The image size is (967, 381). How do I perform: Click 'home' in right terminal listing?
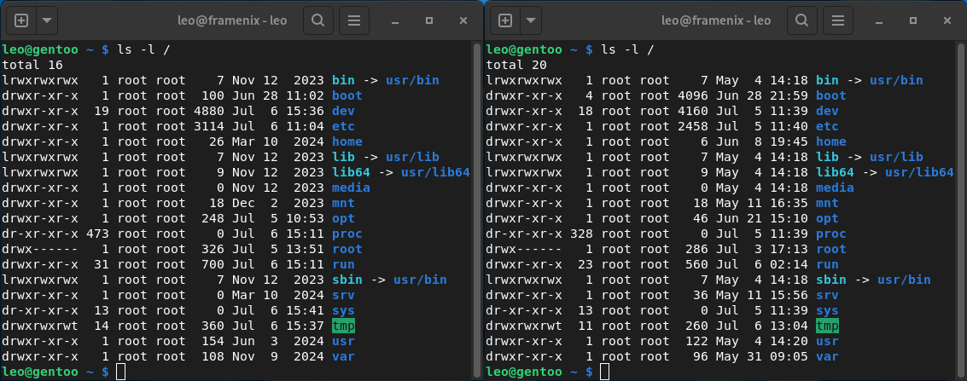(831, 141)
